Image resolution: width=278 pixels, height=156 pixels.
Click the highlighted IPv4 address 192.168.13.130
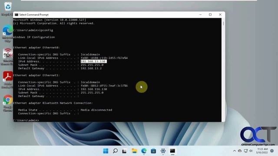point(94,62)
